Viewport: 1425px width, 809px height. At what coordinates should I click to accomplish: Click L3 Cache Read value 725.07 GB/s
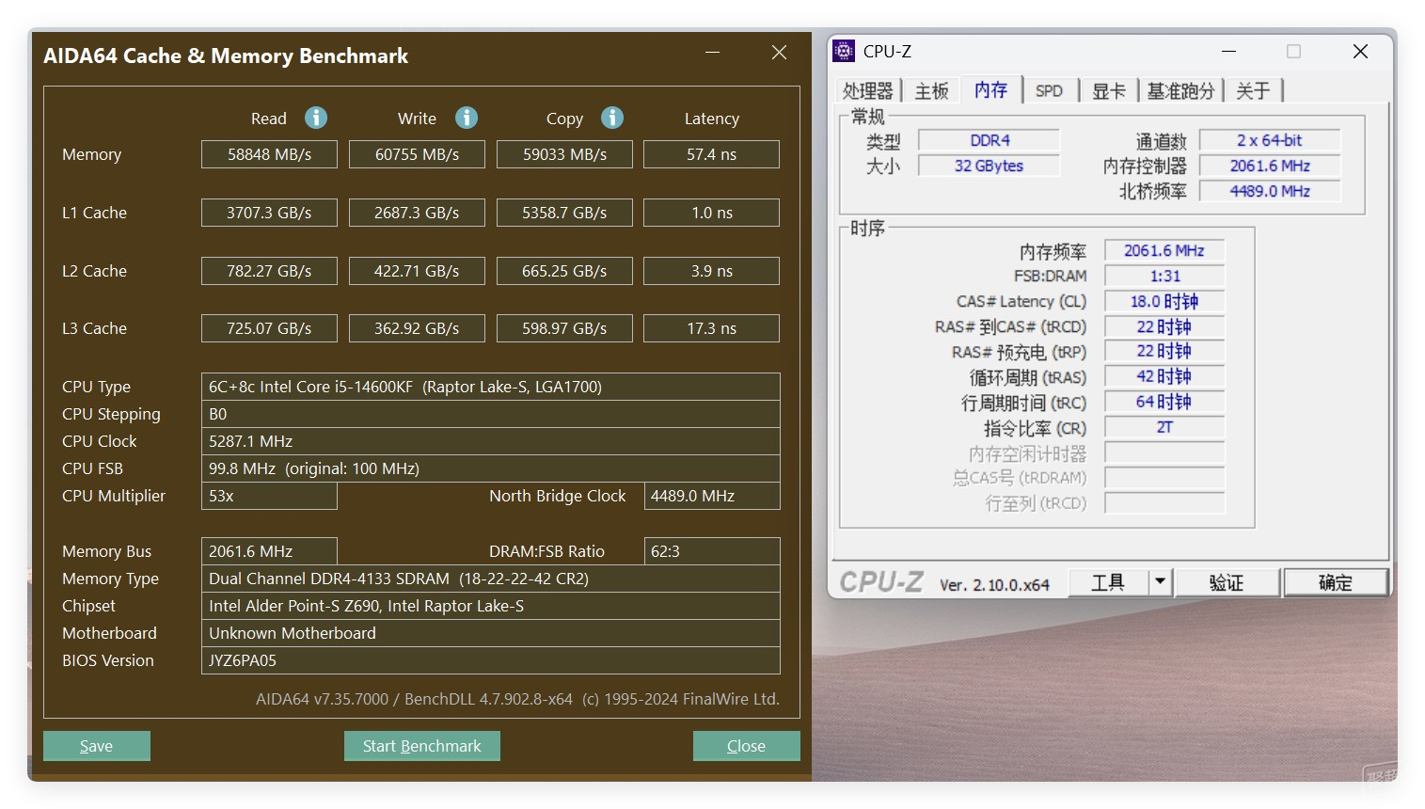tap(269, 328)
